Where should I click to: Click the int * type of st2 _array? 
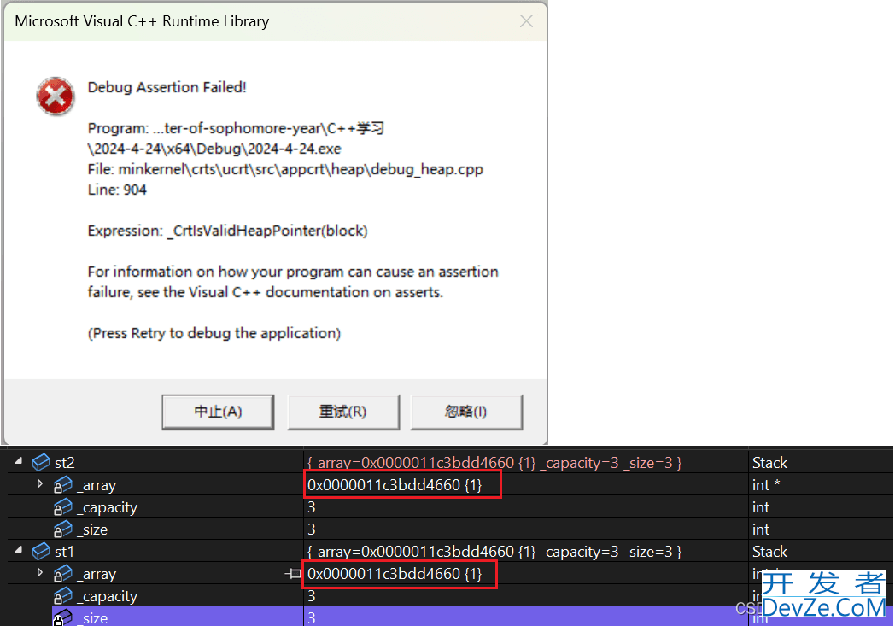766,485
